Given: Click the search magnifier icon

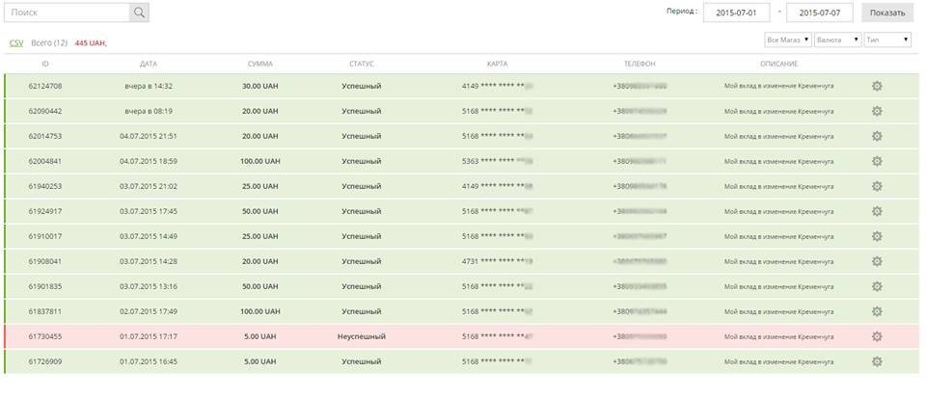Looking at the screenshot, I should [x=139, y=13].
